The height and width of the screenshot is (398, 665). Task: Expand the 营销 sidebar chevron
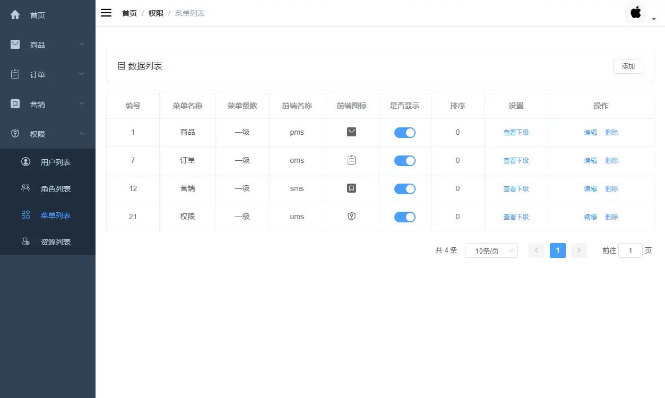(x=82, y=103)
